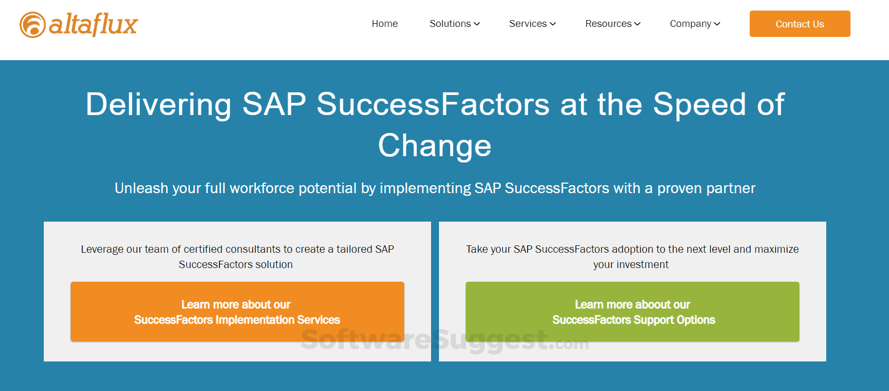Click the word 'Change' in the heading
Image resolution: width=889 pixels, height=391 pixels.
click(435, 146)
